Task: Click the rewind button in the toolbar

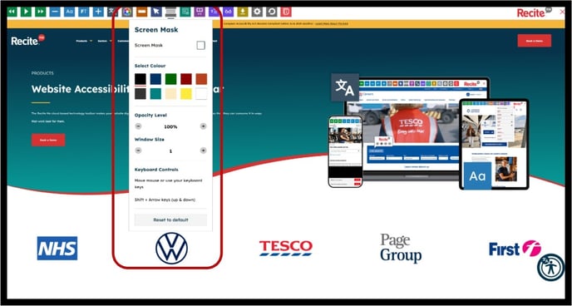Action: tap(12, 12)
